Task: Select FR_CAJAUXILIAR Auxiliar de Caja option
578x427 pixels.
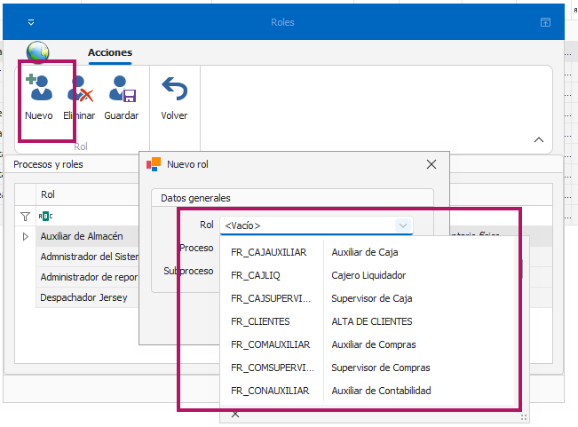Action: 318,252
